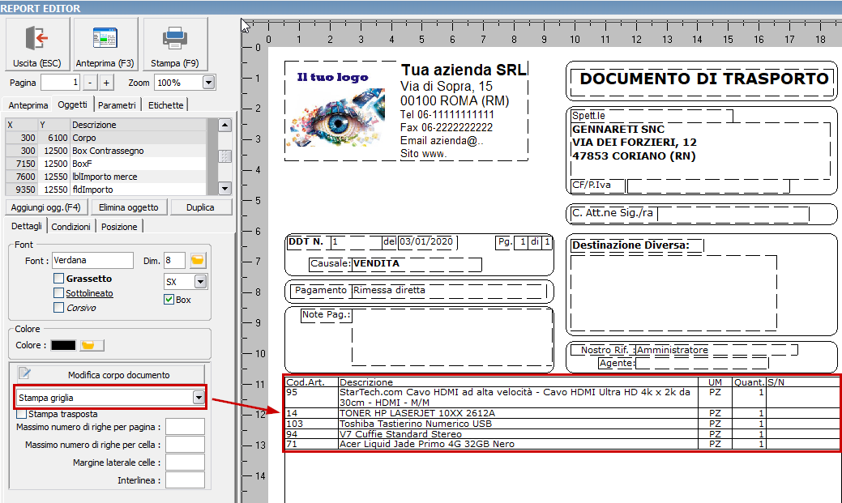Uncheck the Box checkbox
The image size is (842, 503).
pos(169,300)
